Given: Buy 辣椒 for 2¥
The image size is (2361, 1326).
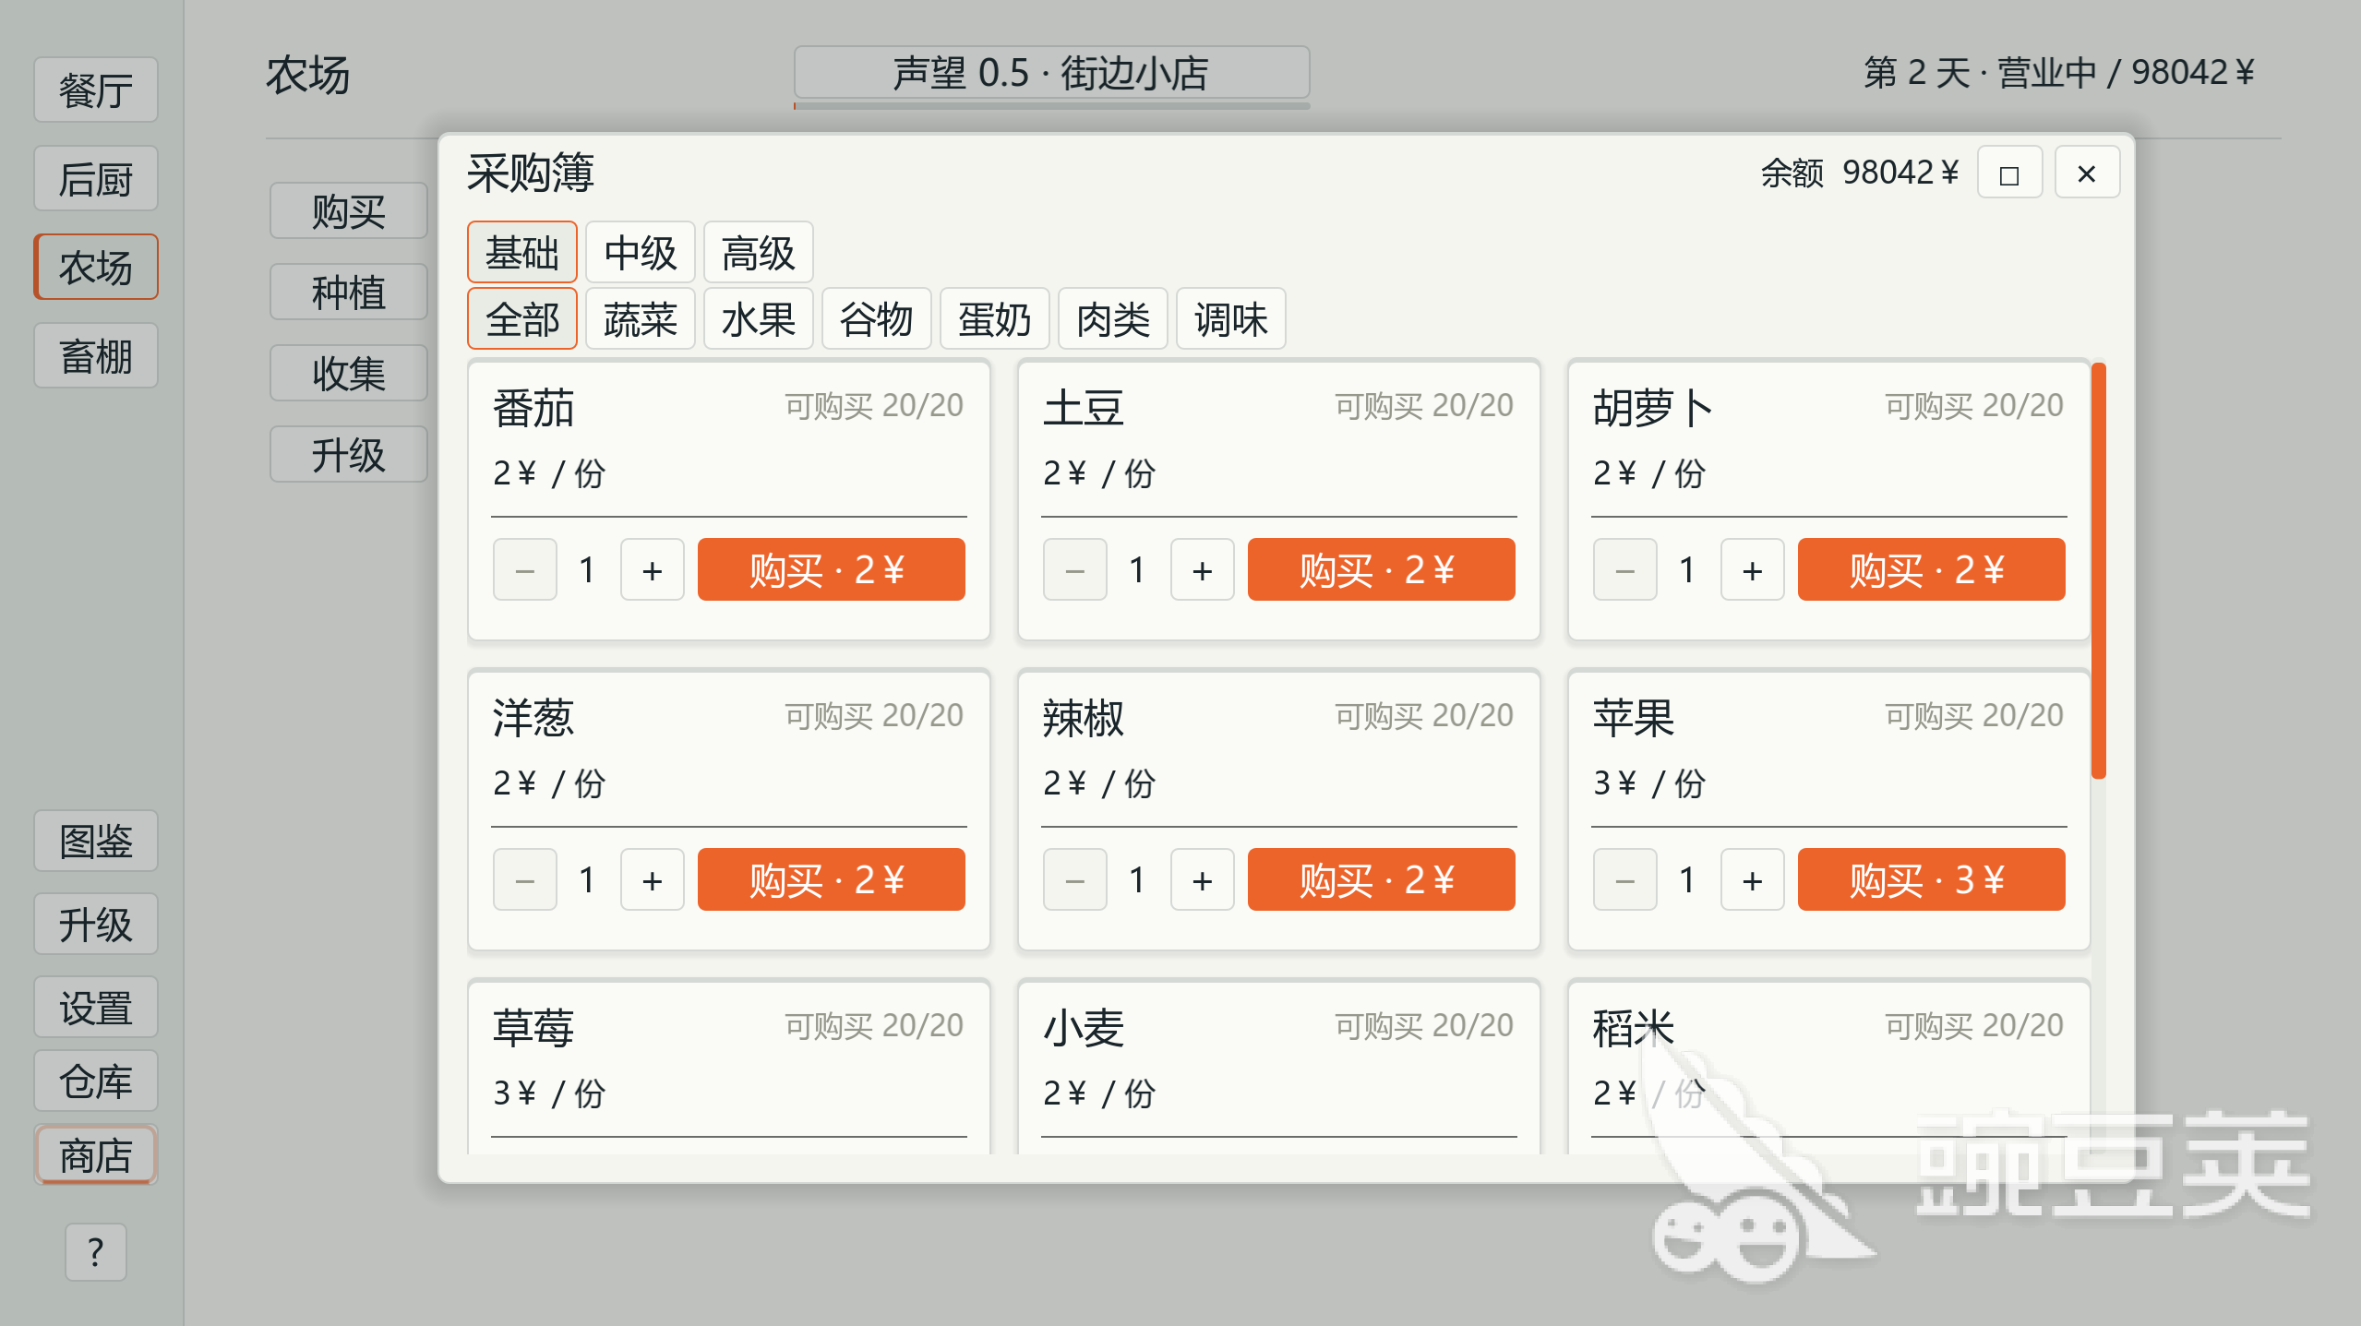Looking at the screenshot, I should (x=1381, y=880).
